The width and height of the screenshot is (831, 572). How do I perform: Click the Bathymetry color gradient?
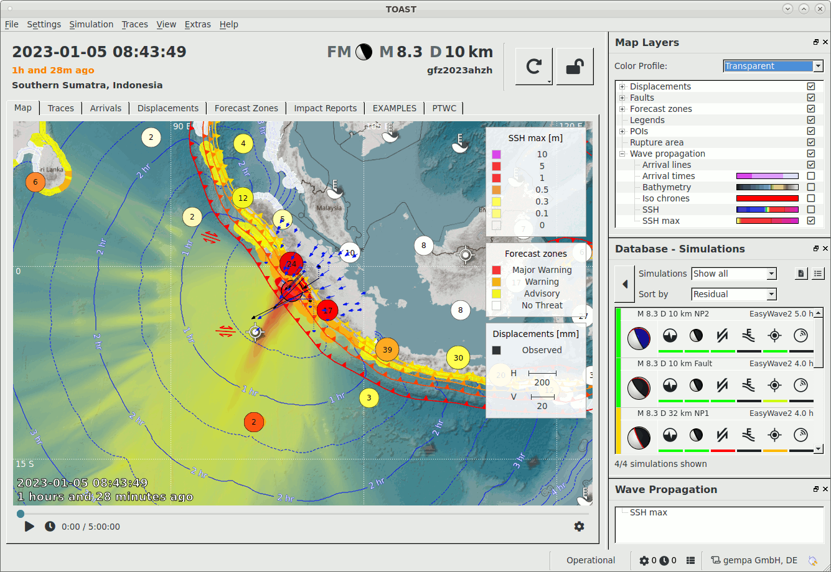[x=767, y=187]
